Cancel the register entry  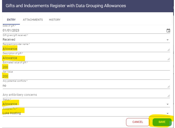[x=138, y=122]
